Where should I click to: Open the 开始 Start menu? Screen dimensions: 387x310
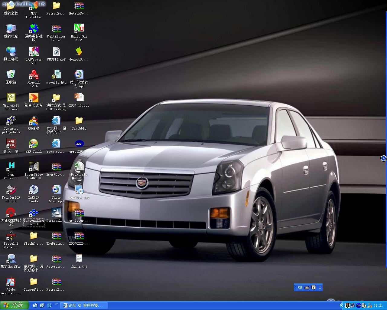tap(14, 305)
